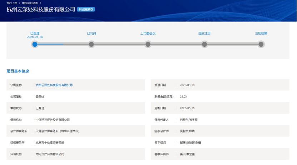Click the 融资金额(亿元) field label

[164, 97]
